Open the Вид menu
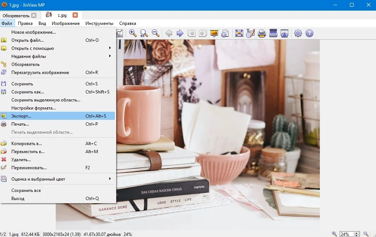 click(x=42, y=23)
